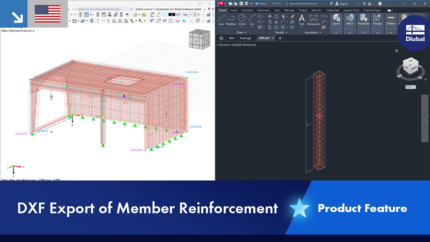The width and height of the screenshot is (430, 242).
Task: Click the Sign In button
Action: pyautogui.click(x=342, y=3)
